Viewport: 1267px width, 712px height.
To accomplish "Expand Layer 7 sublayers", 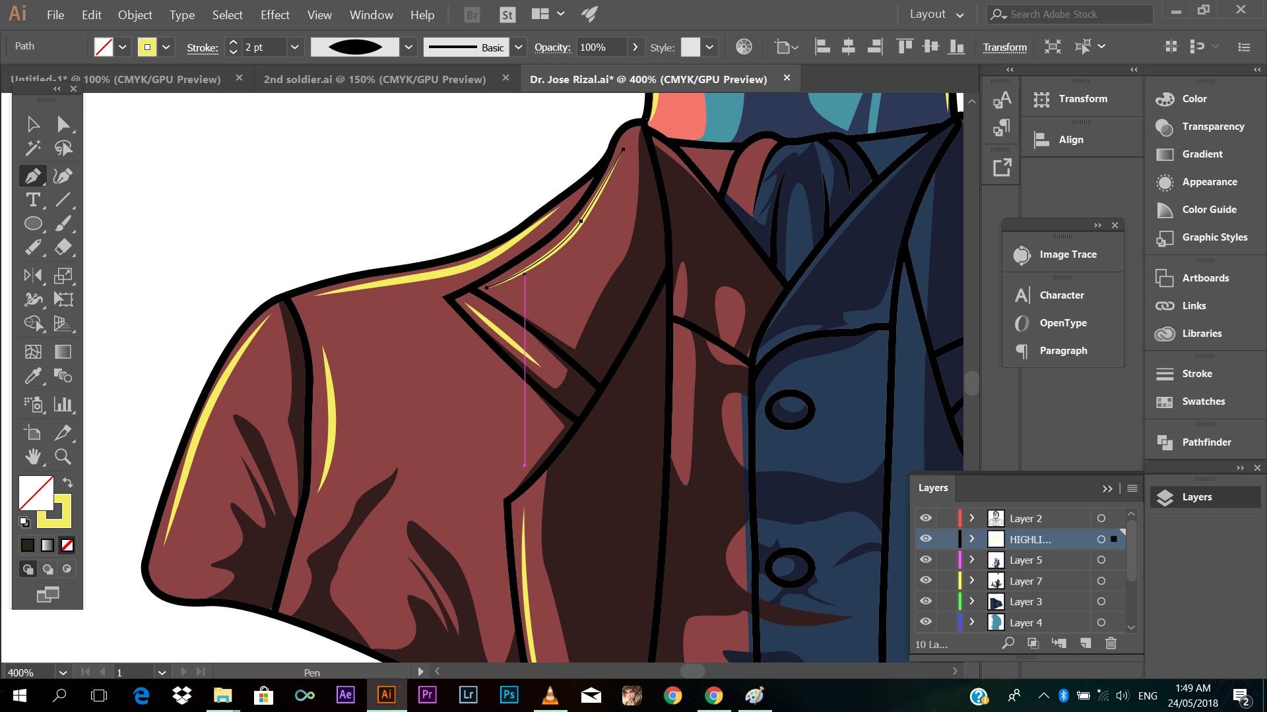I will [x=972, y=581].
